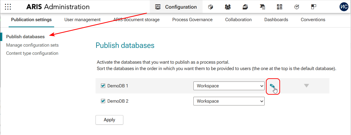
Task: Uncheck the DemoDB 2 checkbox
Action: coord(103,101)
